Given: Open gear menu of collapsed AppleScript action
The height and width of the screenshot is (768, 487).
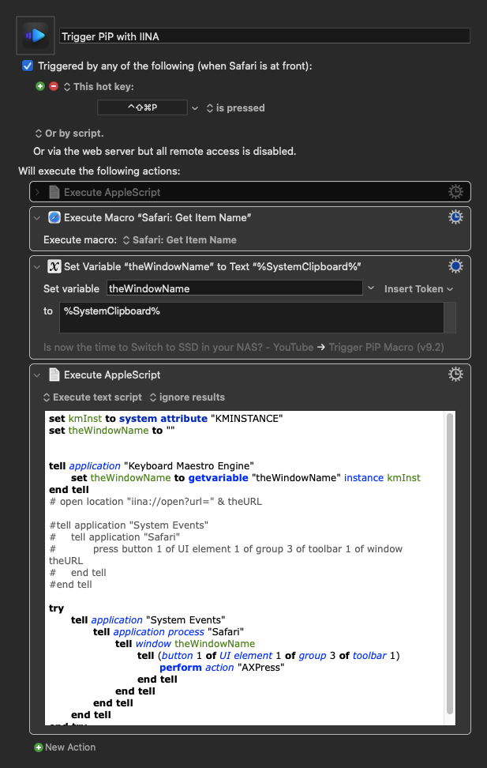Looking at the screenshot, I should click(455, 191).
